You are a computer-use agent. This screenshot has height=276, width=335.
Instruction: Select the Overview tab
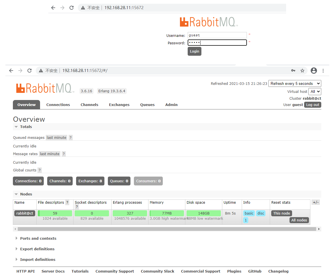[x=27, y=105]
